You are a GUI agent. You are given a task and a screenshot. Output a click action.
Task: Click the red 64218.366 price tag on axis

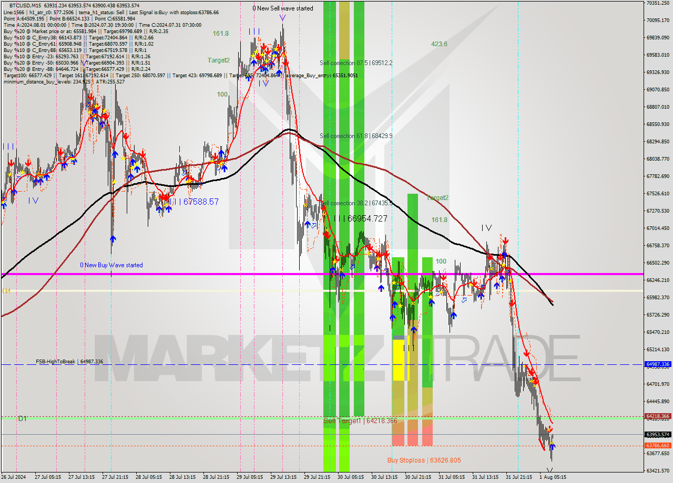click(x=658, y=416)
